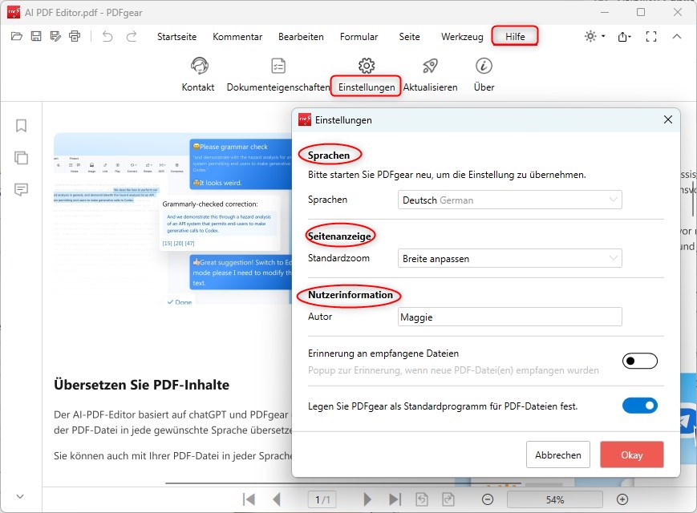Click the Autor field containing Maggie
The width and height of the screenshot is (697, 513).
coord(509,317)
